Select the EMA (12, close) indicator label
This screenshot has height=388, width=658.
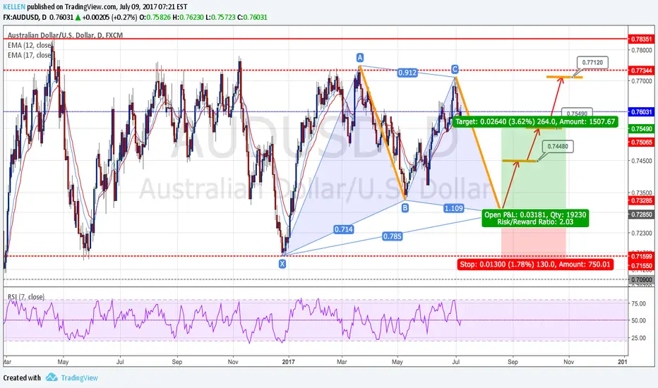(30, 45)
